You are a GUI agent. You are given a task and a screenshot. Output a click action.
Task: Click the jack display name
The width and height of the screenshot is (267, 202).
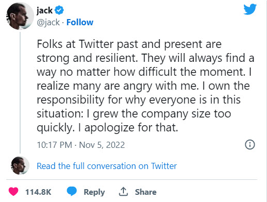click(x=44, y=10)
